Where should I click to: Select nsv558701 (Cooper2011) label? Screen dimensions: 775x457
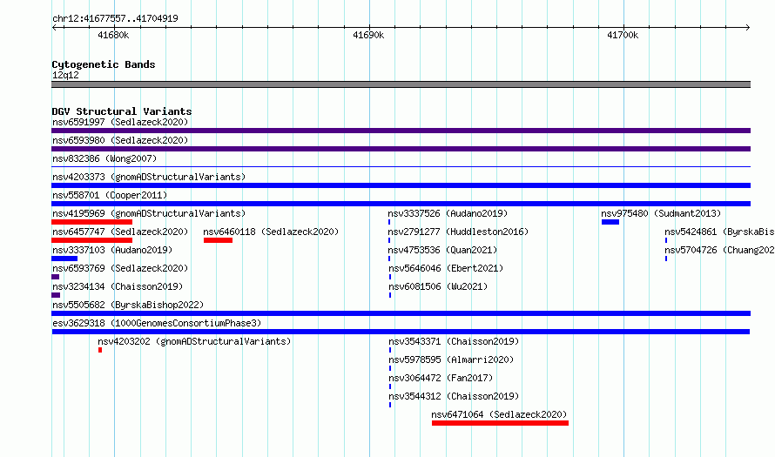[110, 195]
